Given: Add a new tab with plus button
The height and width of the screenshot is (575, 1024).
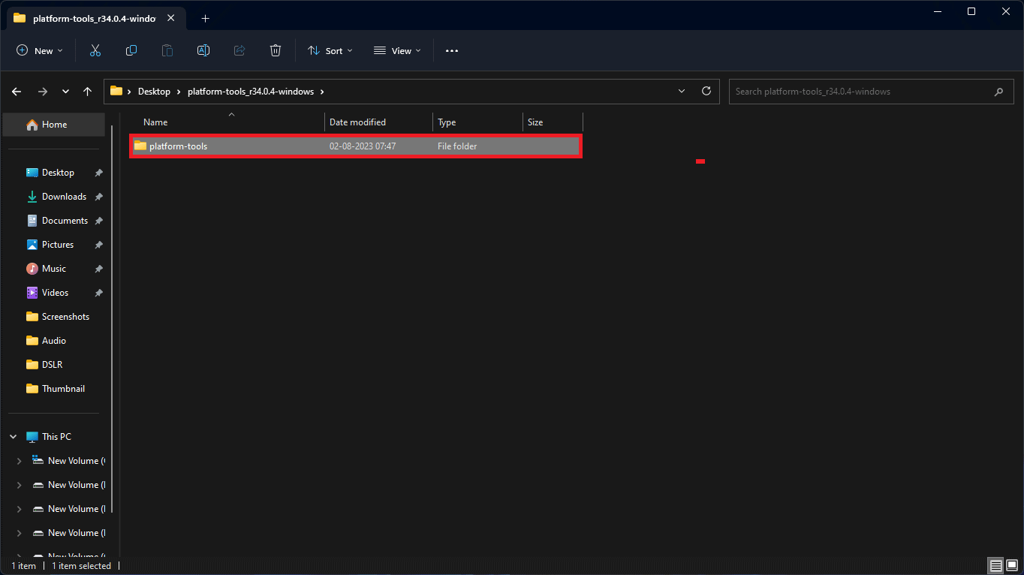Looking at the screenshot, I should (x=205, y=18).
